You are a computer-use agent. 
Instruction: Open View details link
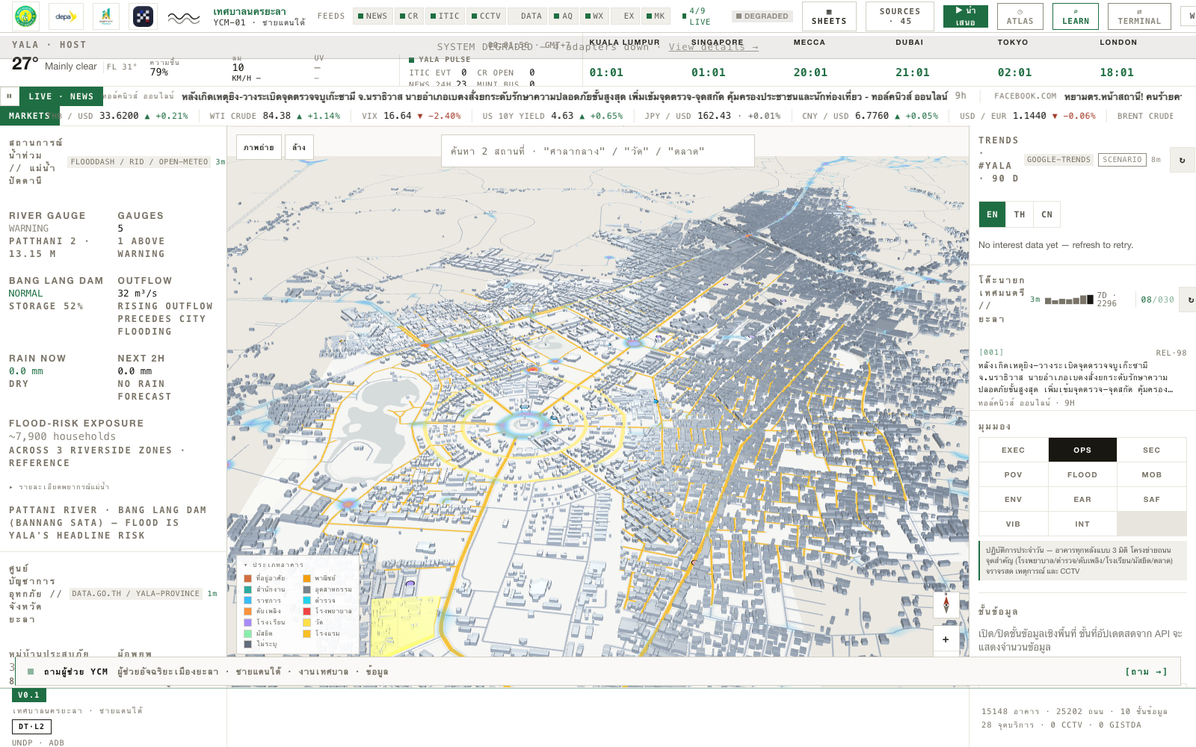(713, 47)
